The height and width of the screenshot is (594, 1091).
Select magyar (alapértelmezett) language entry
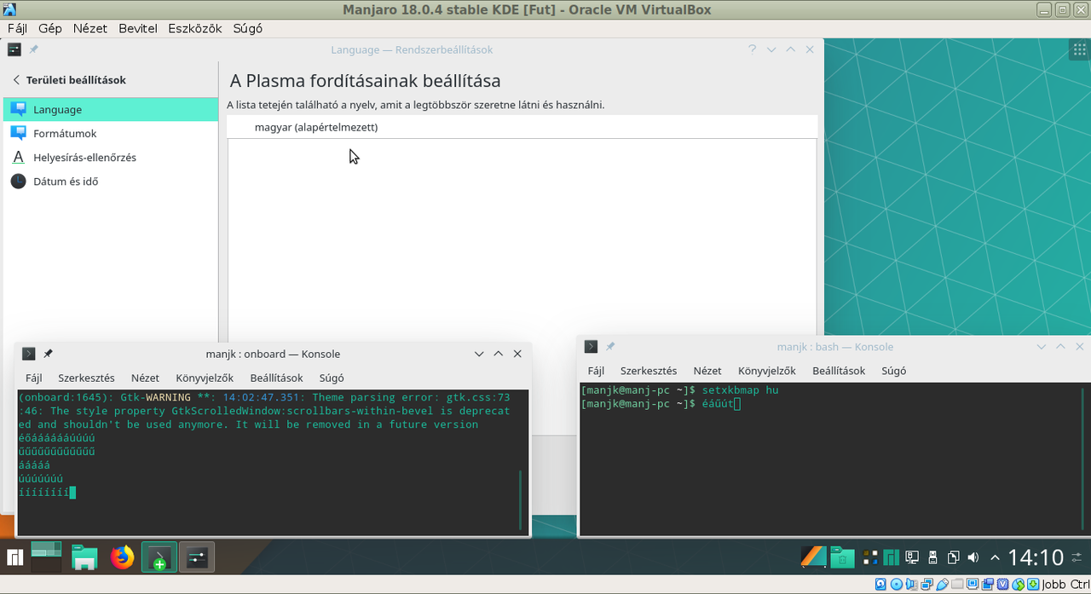point(522,127)
